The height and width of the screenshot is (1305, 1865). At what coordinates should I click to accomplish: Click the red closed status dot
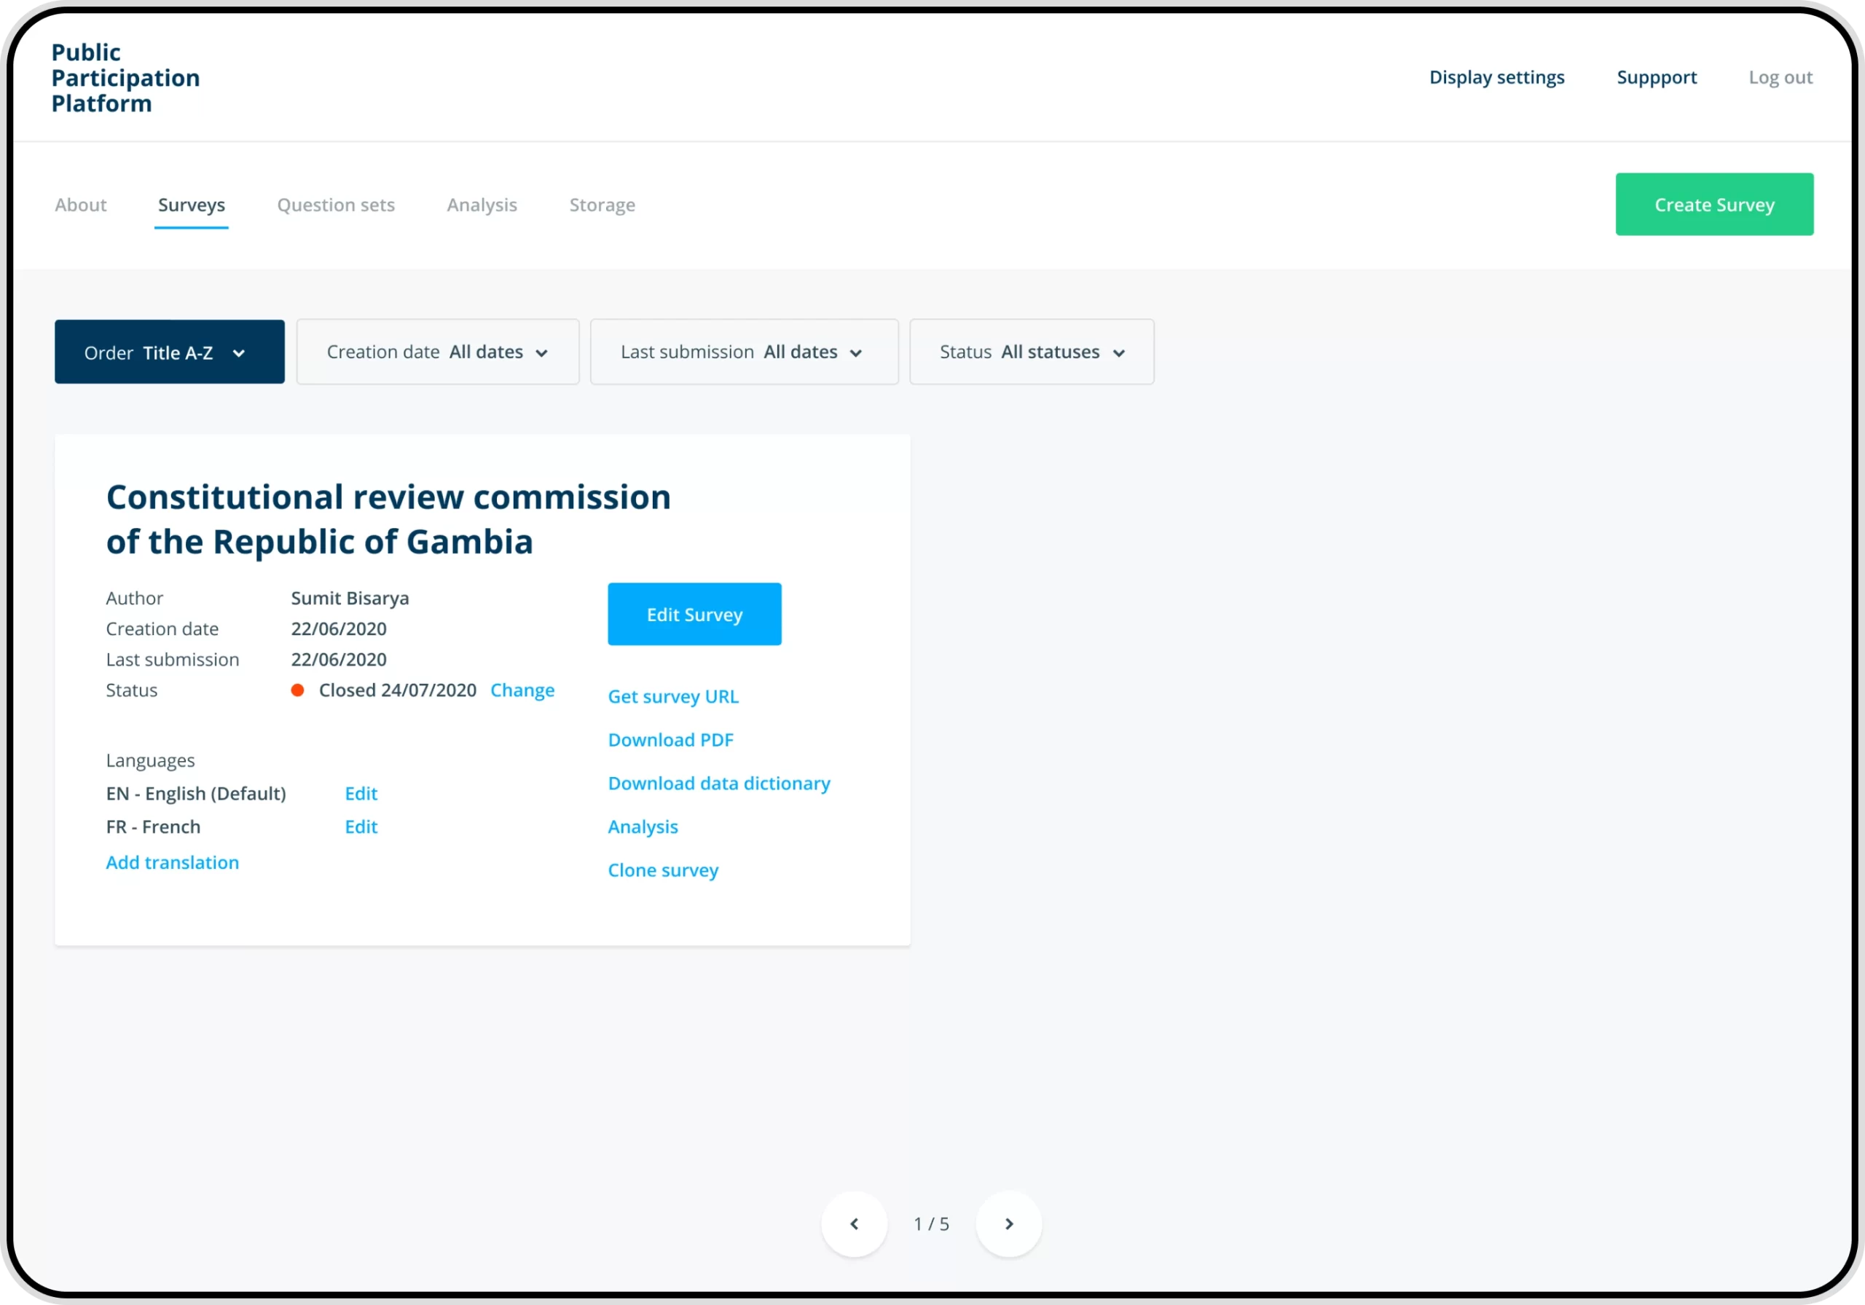[297, 690]
